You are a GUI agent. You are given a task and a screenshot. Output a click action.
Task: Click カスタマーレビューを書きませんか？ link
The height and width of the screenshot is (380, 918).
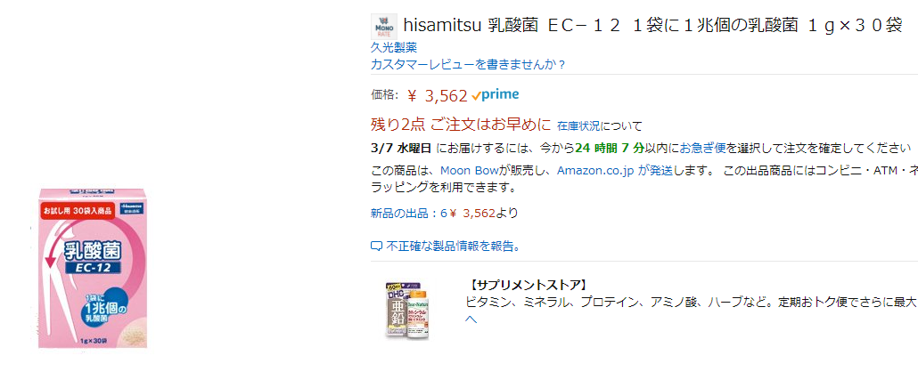tap(469, 64)
